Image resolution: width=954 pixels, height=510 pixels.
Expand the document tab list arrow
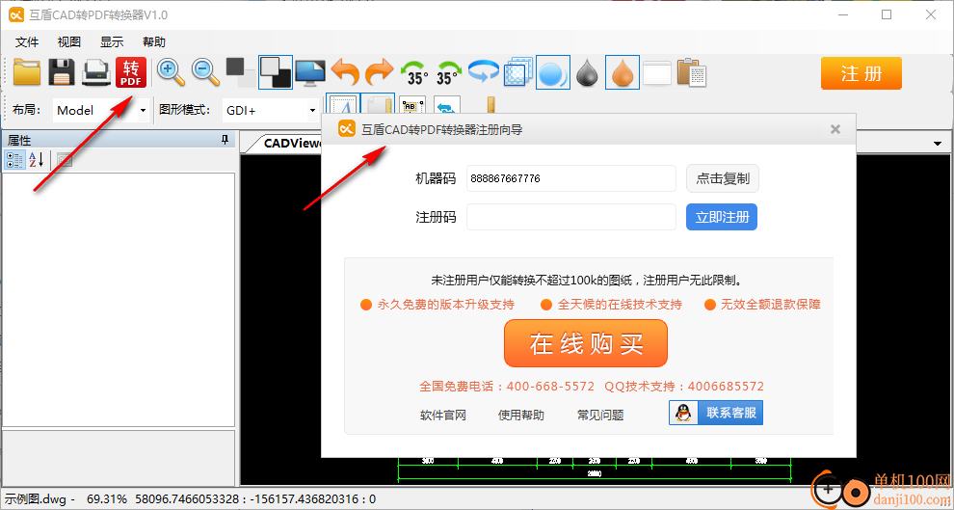(x=939, y=143)
